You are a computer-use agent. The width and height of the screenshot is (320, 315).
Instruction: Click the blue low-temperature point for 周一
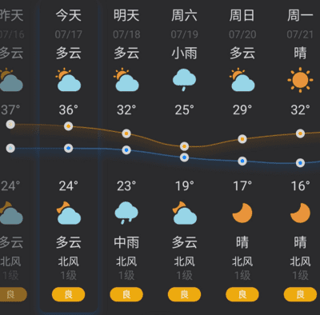pos(300,162)
